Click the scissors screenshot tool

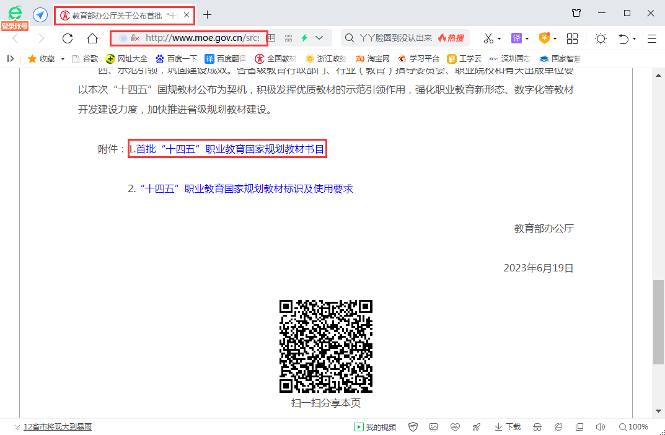click(x=488, y=38)
